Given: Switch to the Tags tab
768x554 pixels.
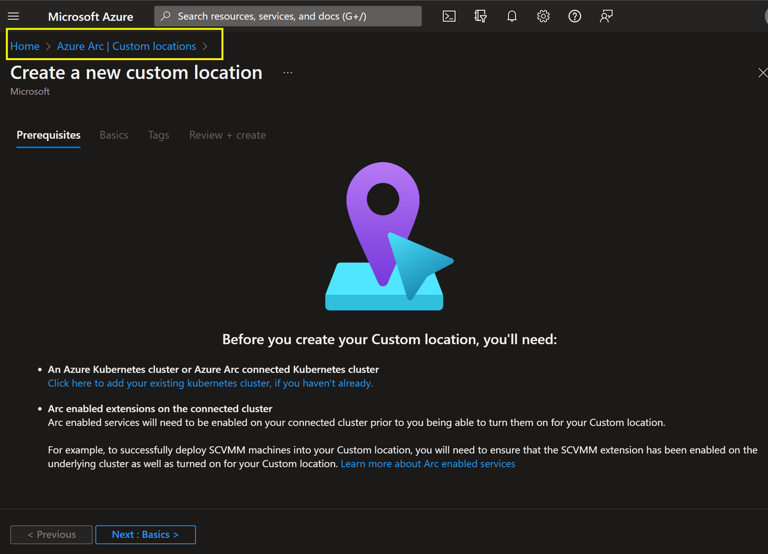Looking at the screenshot, I should point(159,135).
